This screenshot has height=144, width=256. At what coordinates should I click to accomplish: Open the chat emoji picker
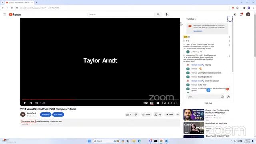[222, 97]
